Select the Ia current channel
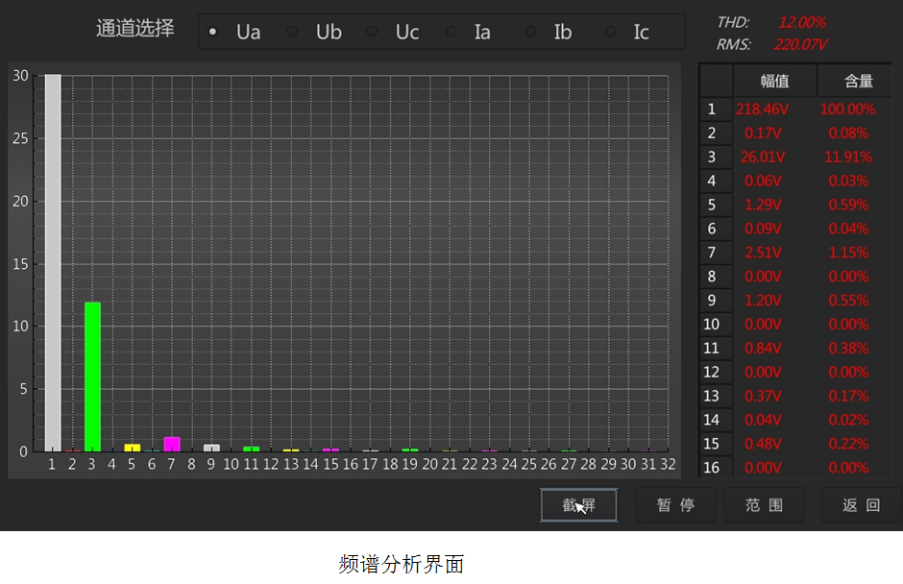 [x=451, y=32]
